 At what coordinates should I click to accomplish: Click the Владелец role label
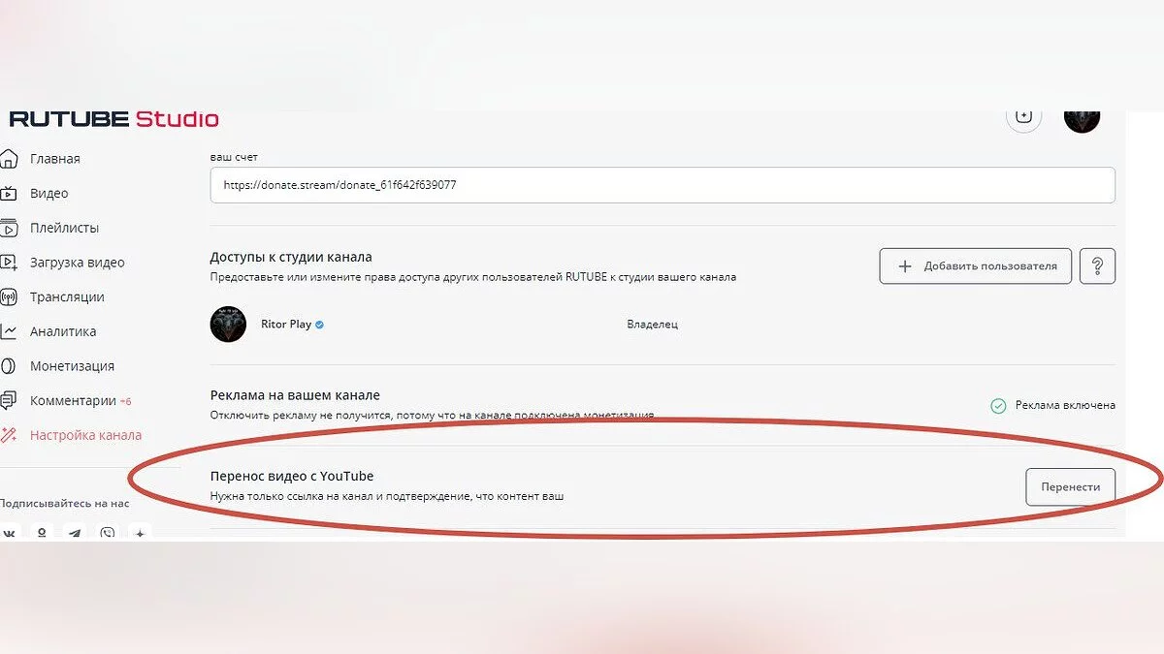(653, 325)
